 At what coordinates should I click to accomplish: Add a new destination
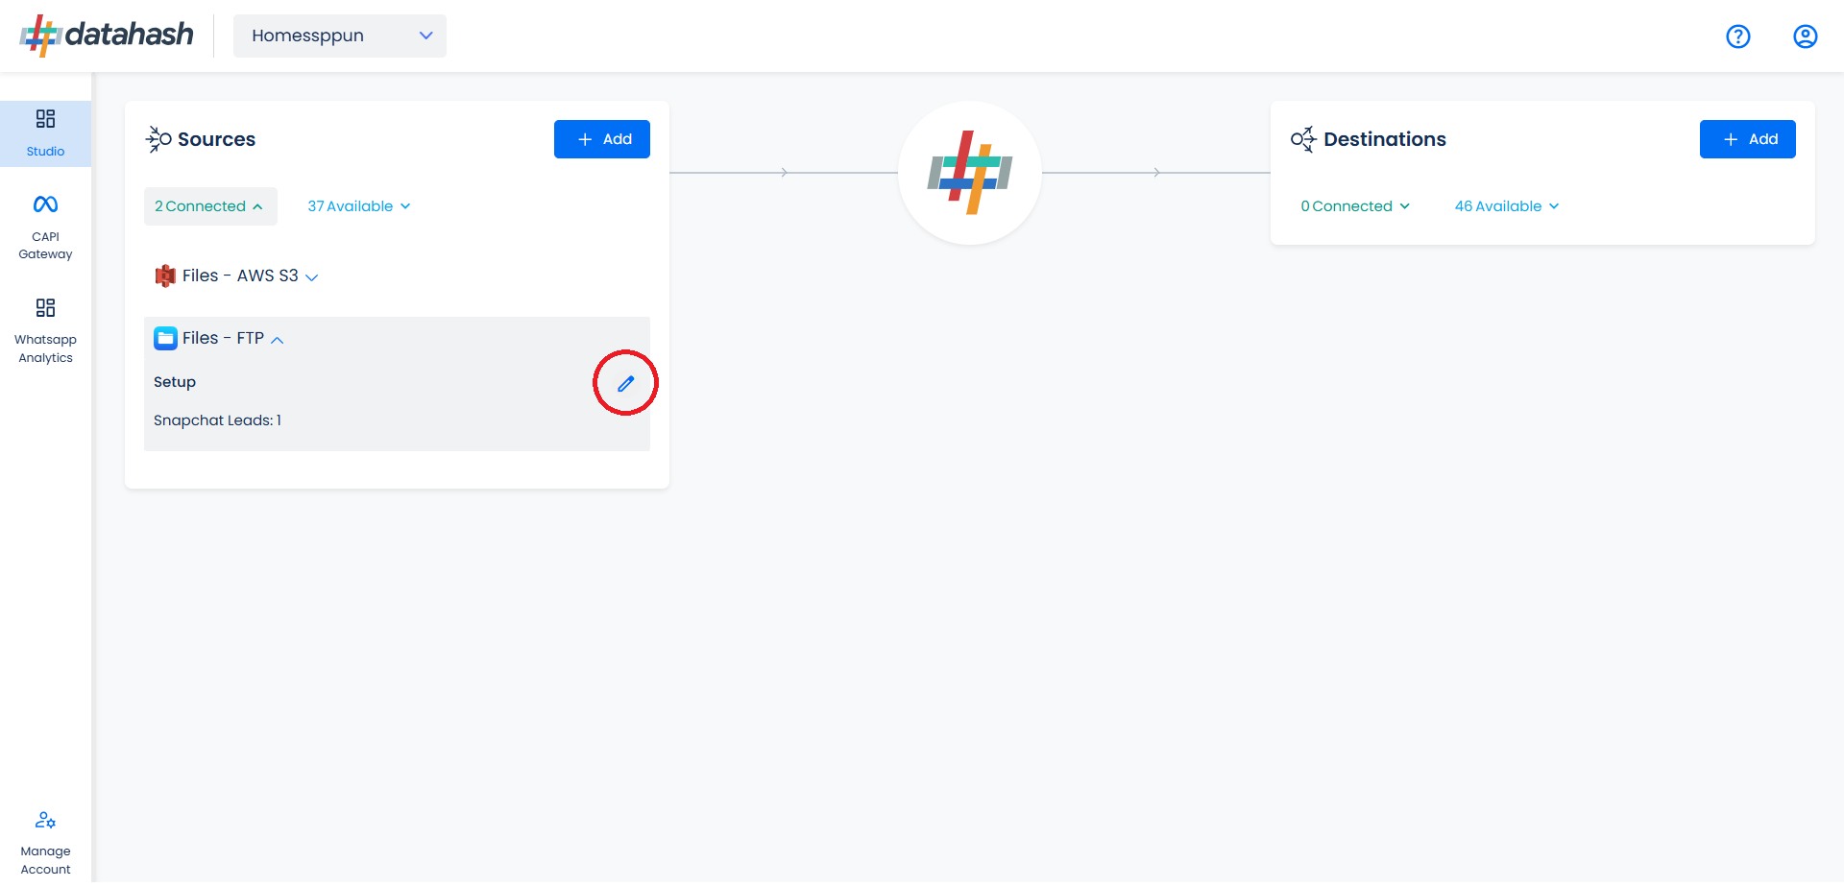click(1747, 139)
